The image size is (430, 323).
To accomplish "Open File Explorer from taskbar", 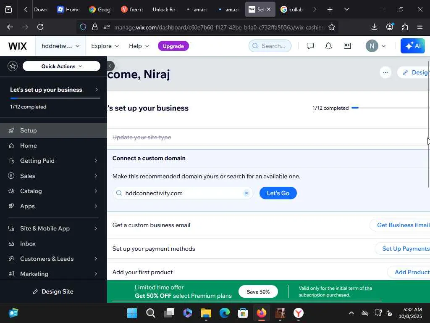I will tap(206, 313).
